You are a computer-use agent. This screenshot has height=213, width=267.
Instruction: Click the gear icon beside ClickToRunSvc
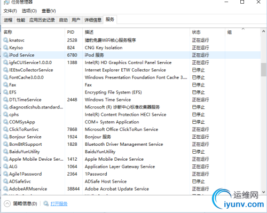[x=6, y=129]
